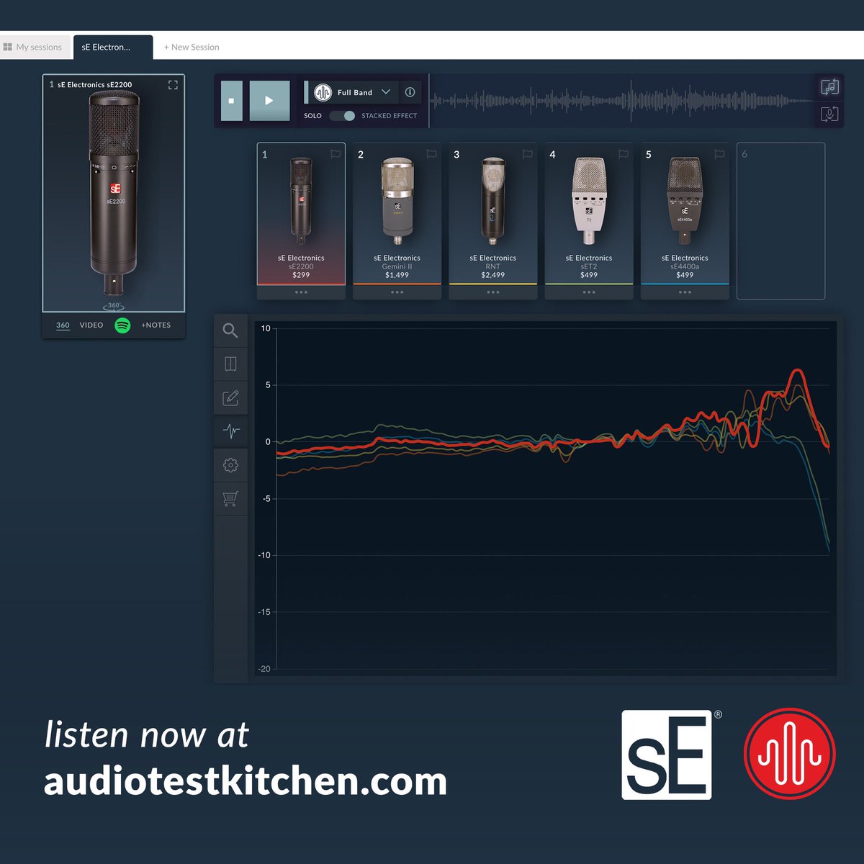The height and width of the screenshot is (864, 864).
Task: Click the empty slot 6 card
Action: coord(780,220)
